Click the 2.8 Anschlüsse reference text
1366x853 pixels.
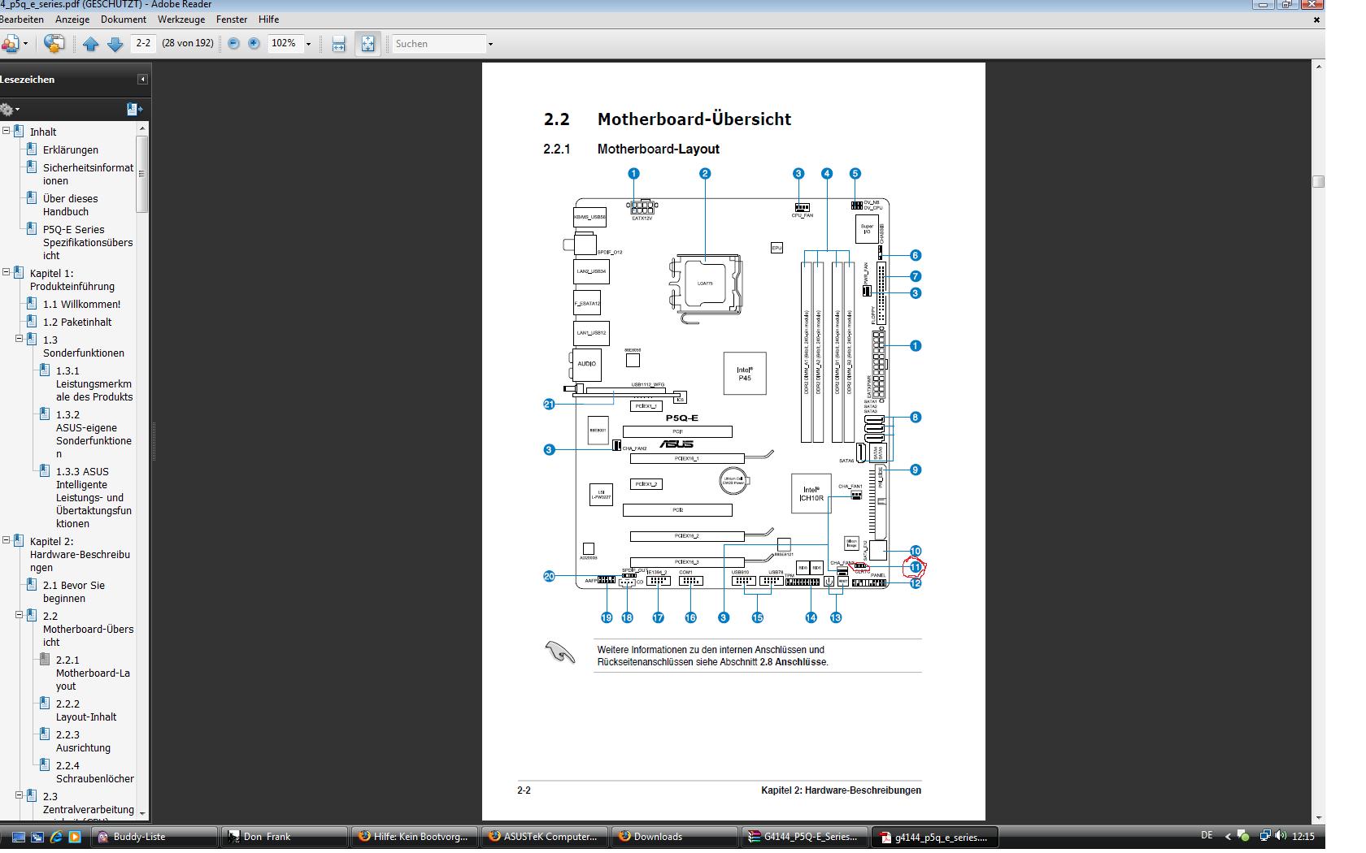(x=793, y=662)
